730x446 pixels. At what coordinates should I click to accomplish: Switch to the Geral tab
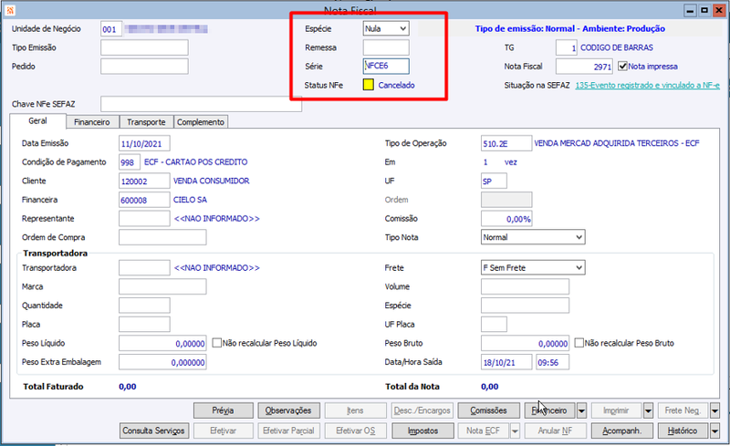click(37, 121)
